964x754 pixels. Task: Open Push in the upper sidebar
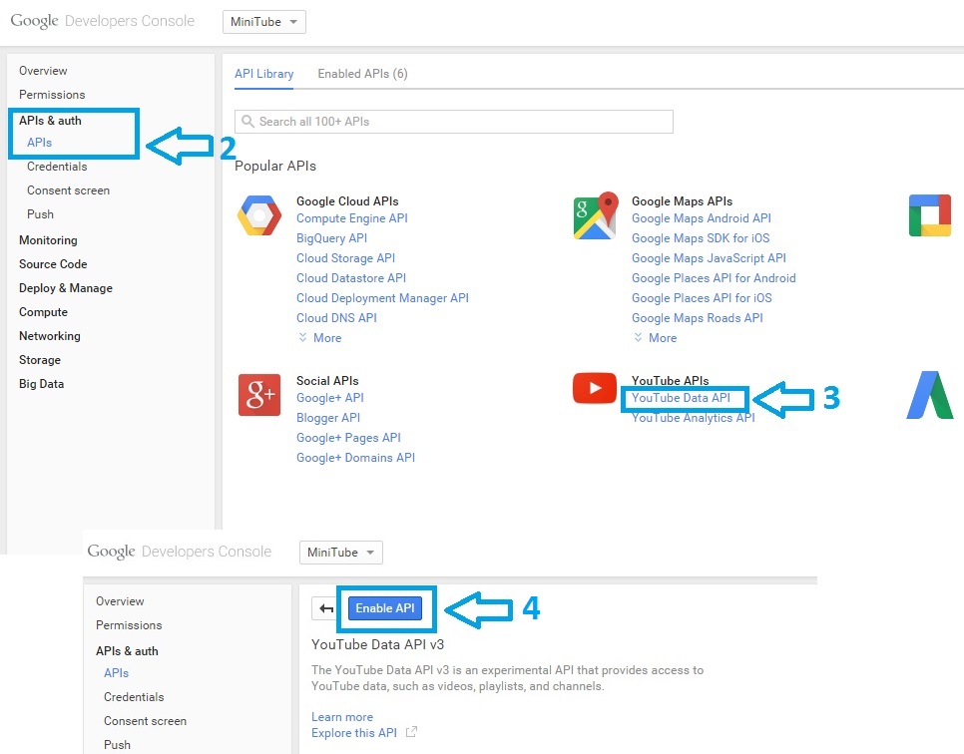pos(40,213)
